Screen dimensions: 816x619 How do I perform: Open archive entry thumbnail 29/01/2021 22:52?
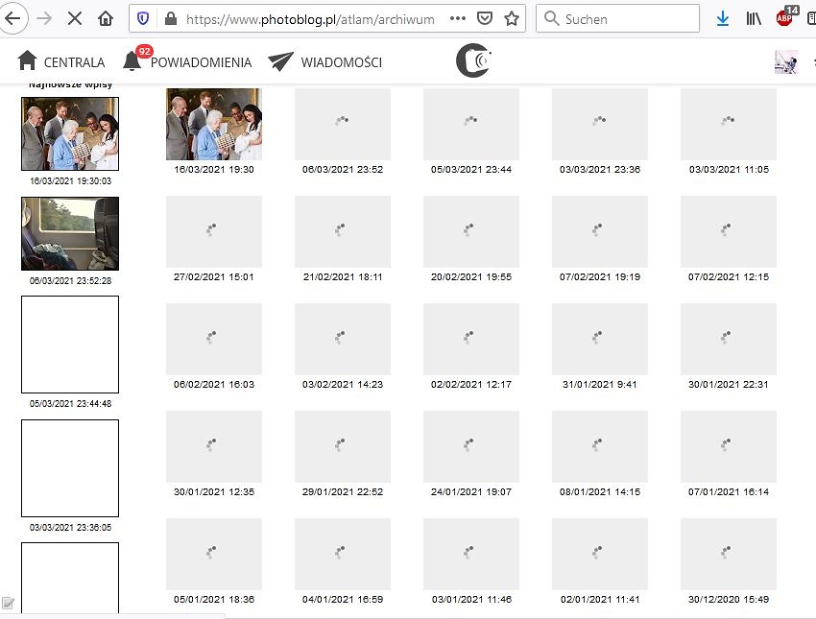343,447
